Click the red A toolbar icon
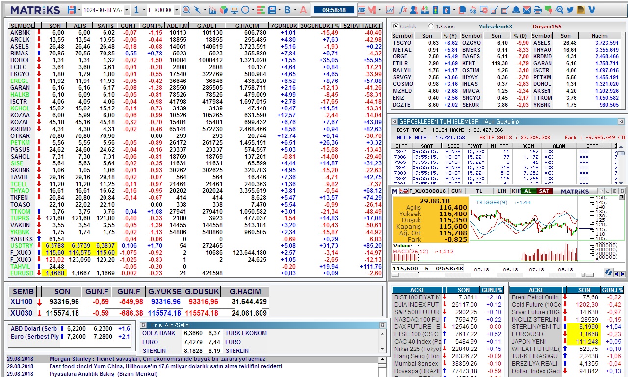628x377 pixels. (x=304, y=10)
